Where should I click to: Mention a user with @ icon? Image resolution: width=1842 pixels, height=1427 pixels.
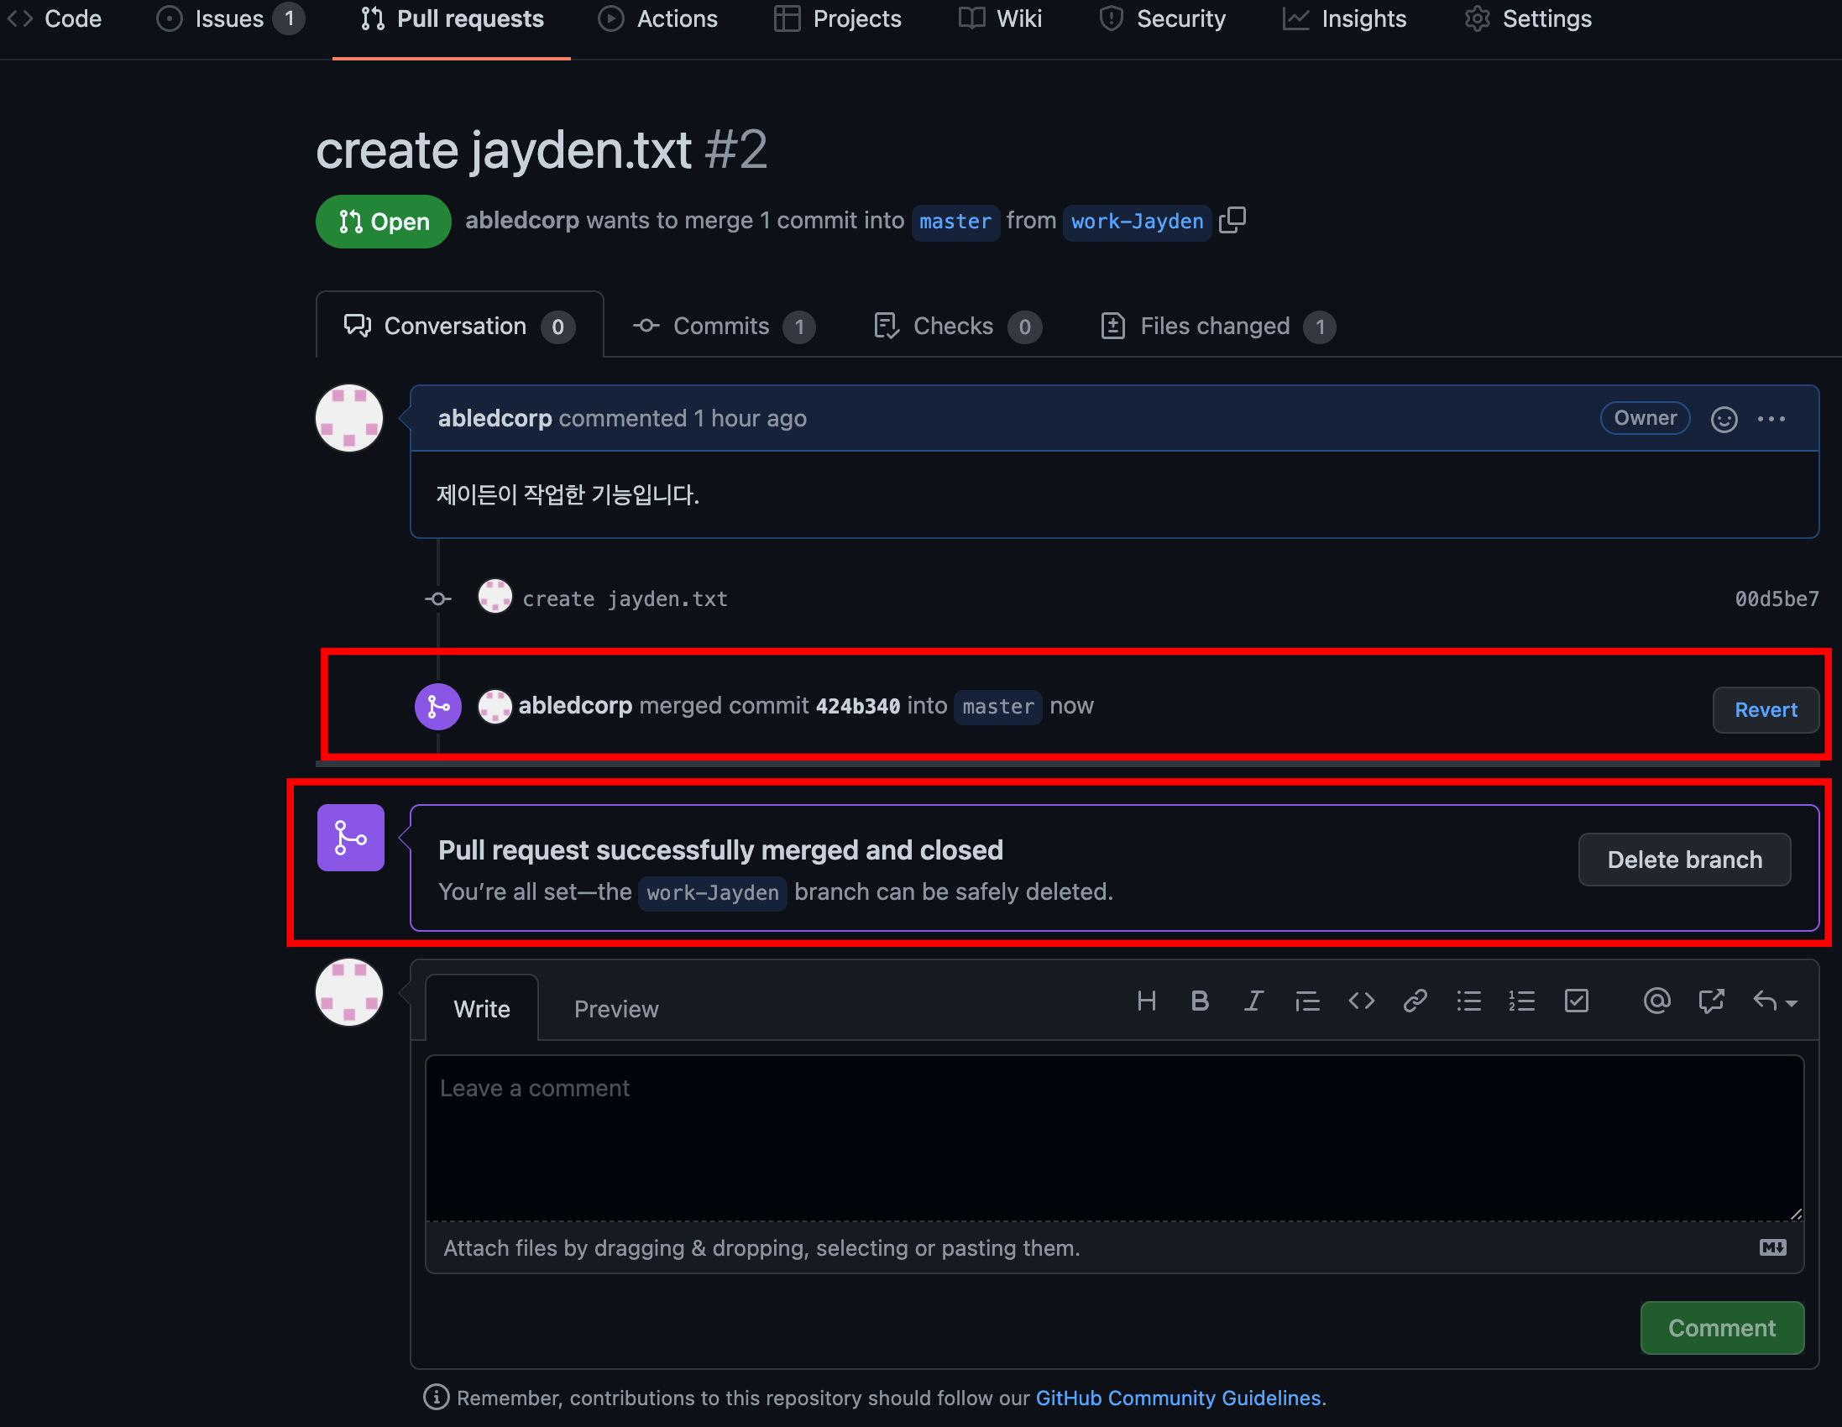point(1656,1001)
